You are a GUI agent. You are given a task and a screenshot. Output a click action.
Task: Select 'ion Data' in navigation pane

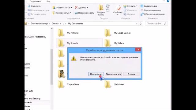29,91
